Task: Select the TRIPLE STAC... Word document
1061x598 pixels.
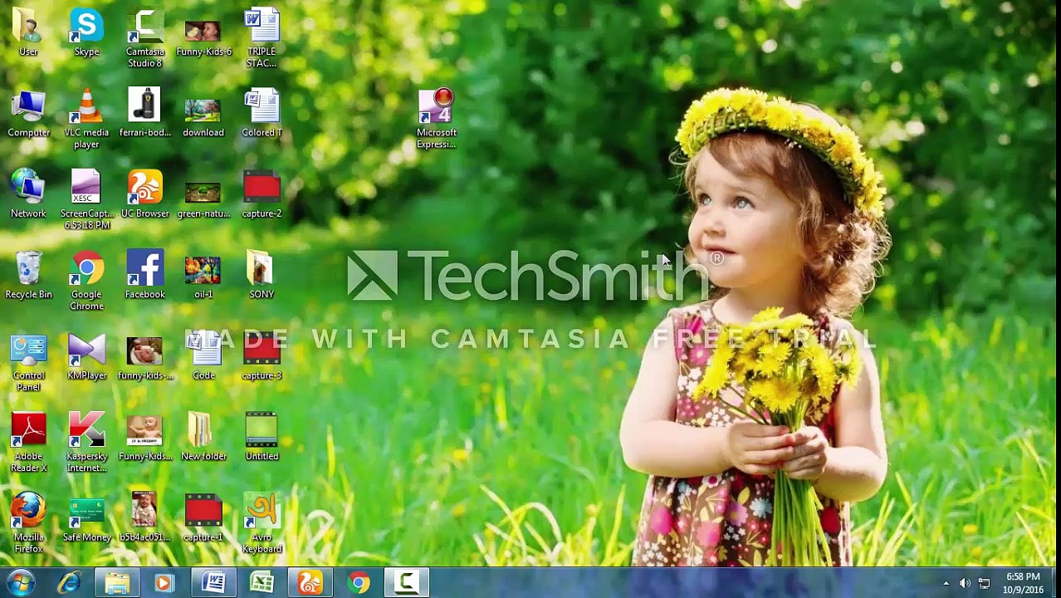Action: coord(262,37)
